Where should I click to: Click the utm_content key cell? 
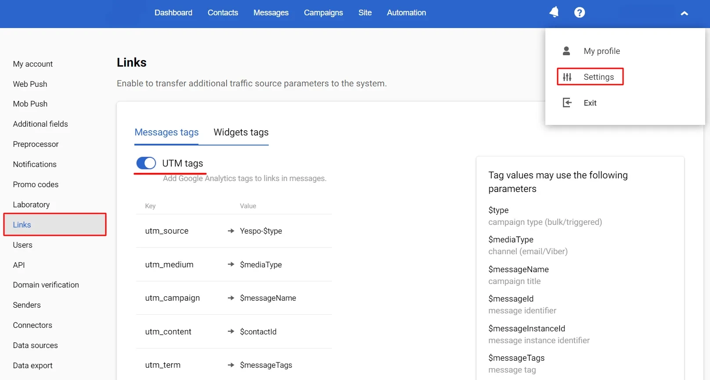pos(168,332)
